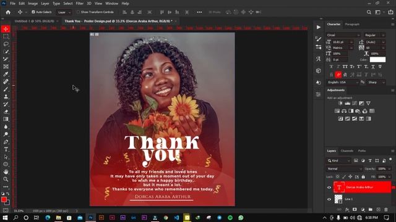This screenshot has height=222, width=396.
Task: Select the Move tool
Action: [x=6, y=29]
